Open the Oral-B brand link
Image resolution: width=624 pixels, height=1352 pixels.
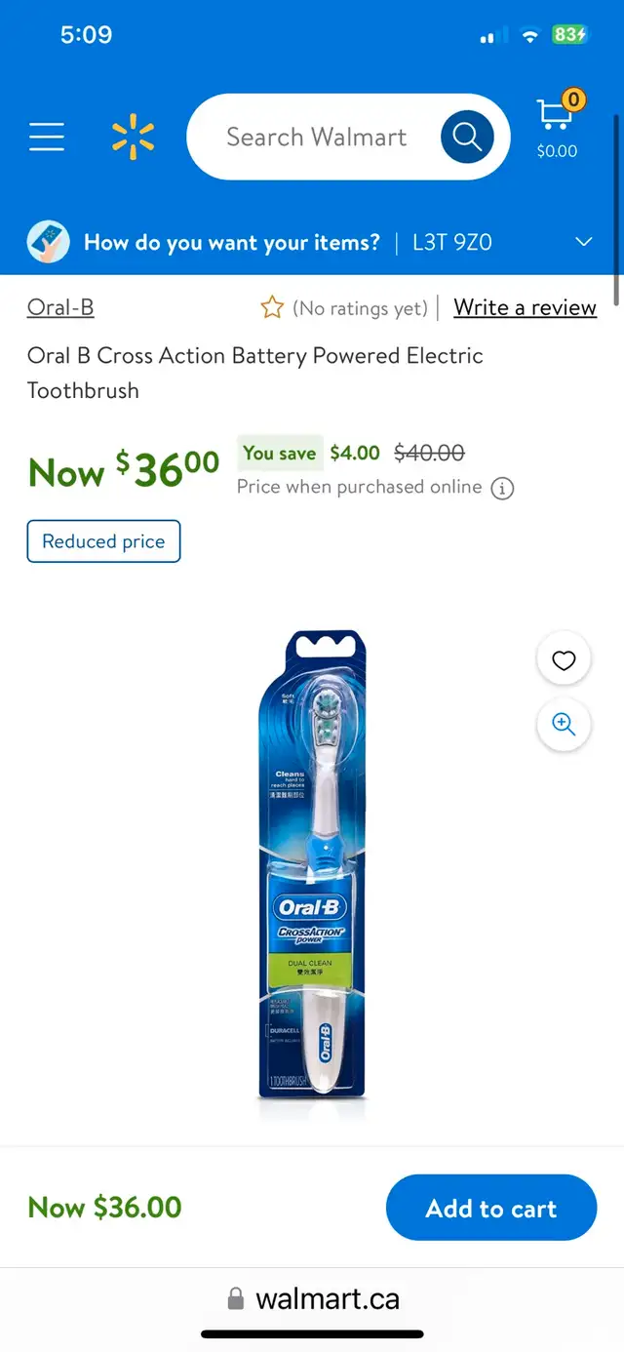click(60, 307)
